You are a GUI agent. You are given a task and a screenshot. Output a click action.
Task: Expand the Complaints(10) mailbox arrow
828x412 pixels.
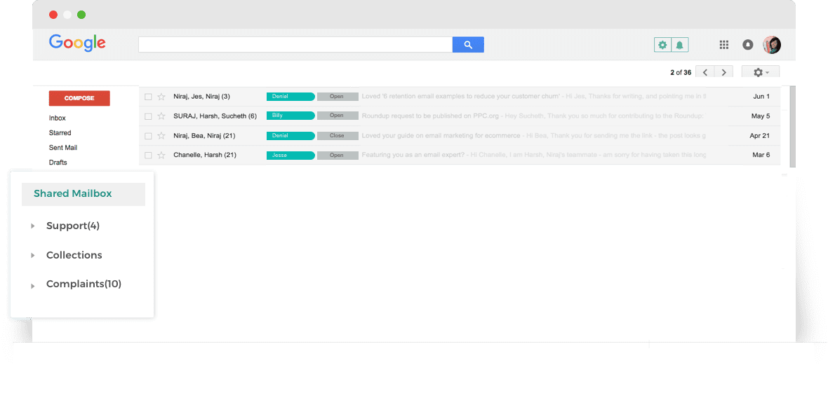(33, 286)
